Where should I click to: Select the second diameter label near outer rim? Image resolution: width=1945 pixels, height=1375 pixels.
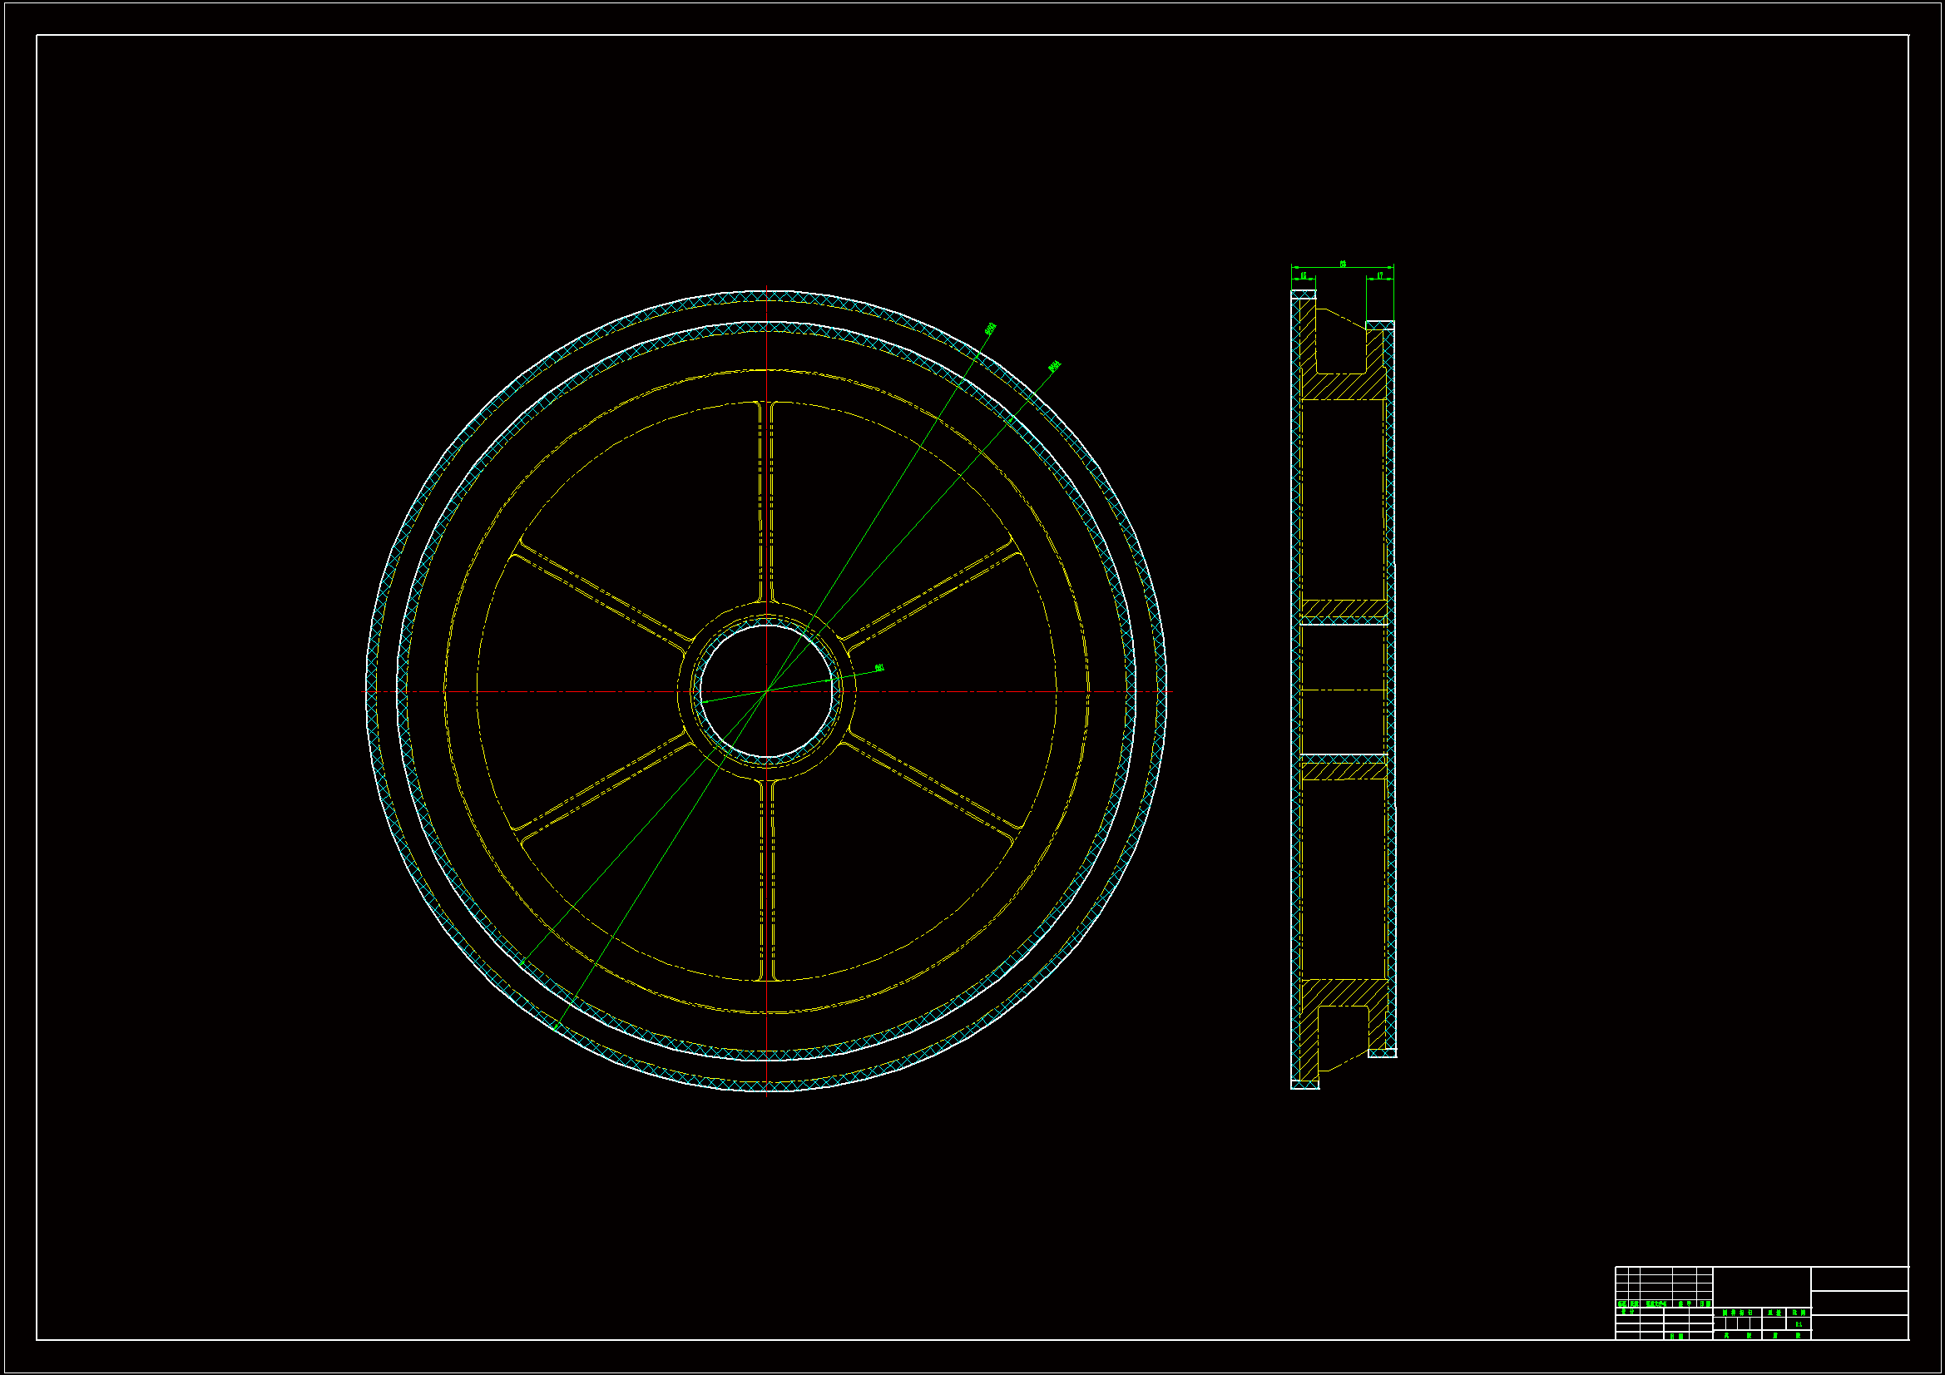click(1054, 366)
